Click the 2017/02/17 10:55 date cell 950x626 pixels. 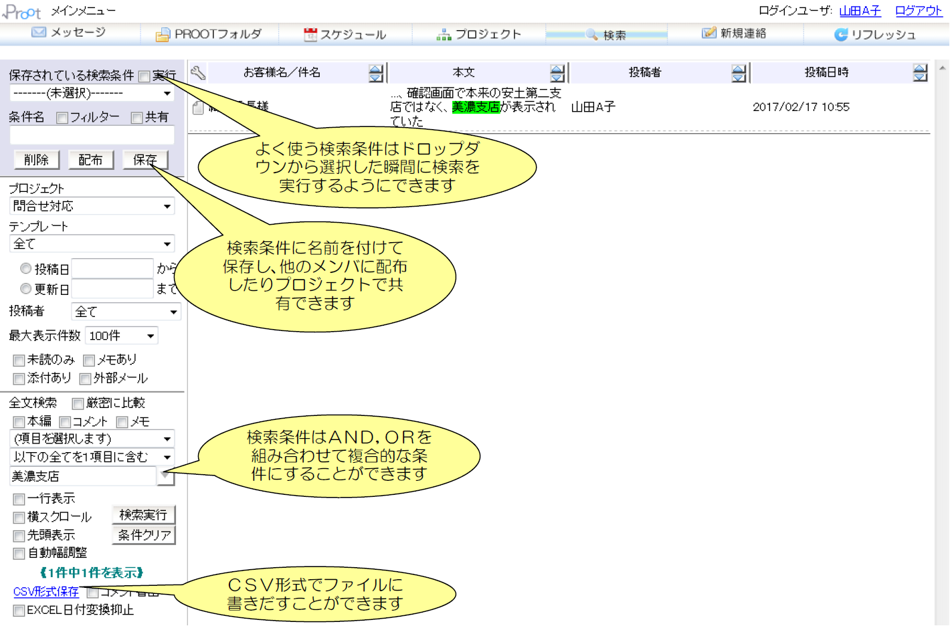[801, 107]
